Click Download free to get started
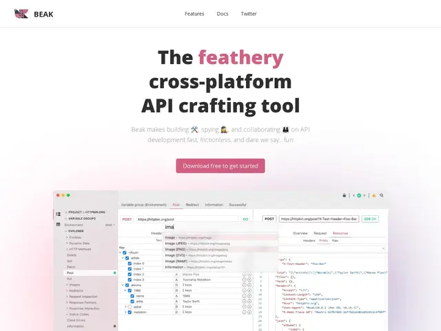This screenshot has height=331, width=441. (220, 165)
